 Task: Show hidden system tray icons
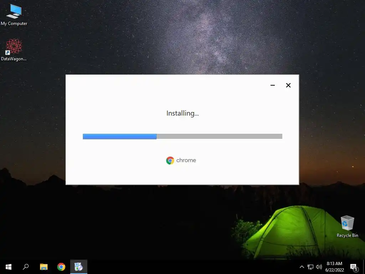click(302, 267)
